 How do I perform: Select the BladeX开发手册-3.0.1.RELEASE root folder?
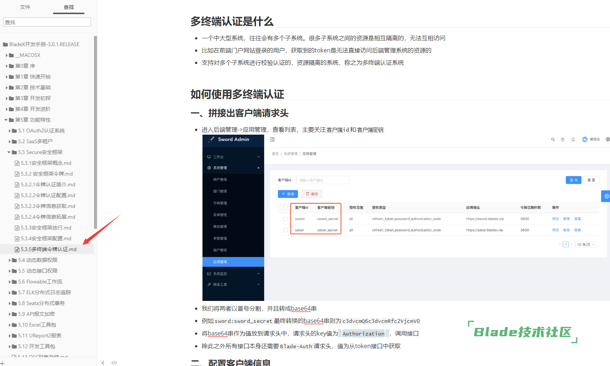(44, 44)
